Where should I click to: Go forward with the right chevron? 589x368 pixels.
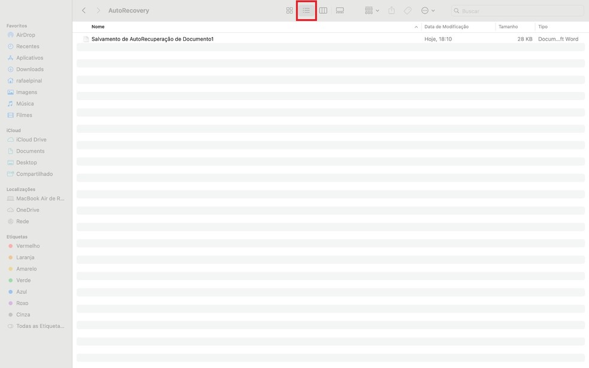click(98, 11)
